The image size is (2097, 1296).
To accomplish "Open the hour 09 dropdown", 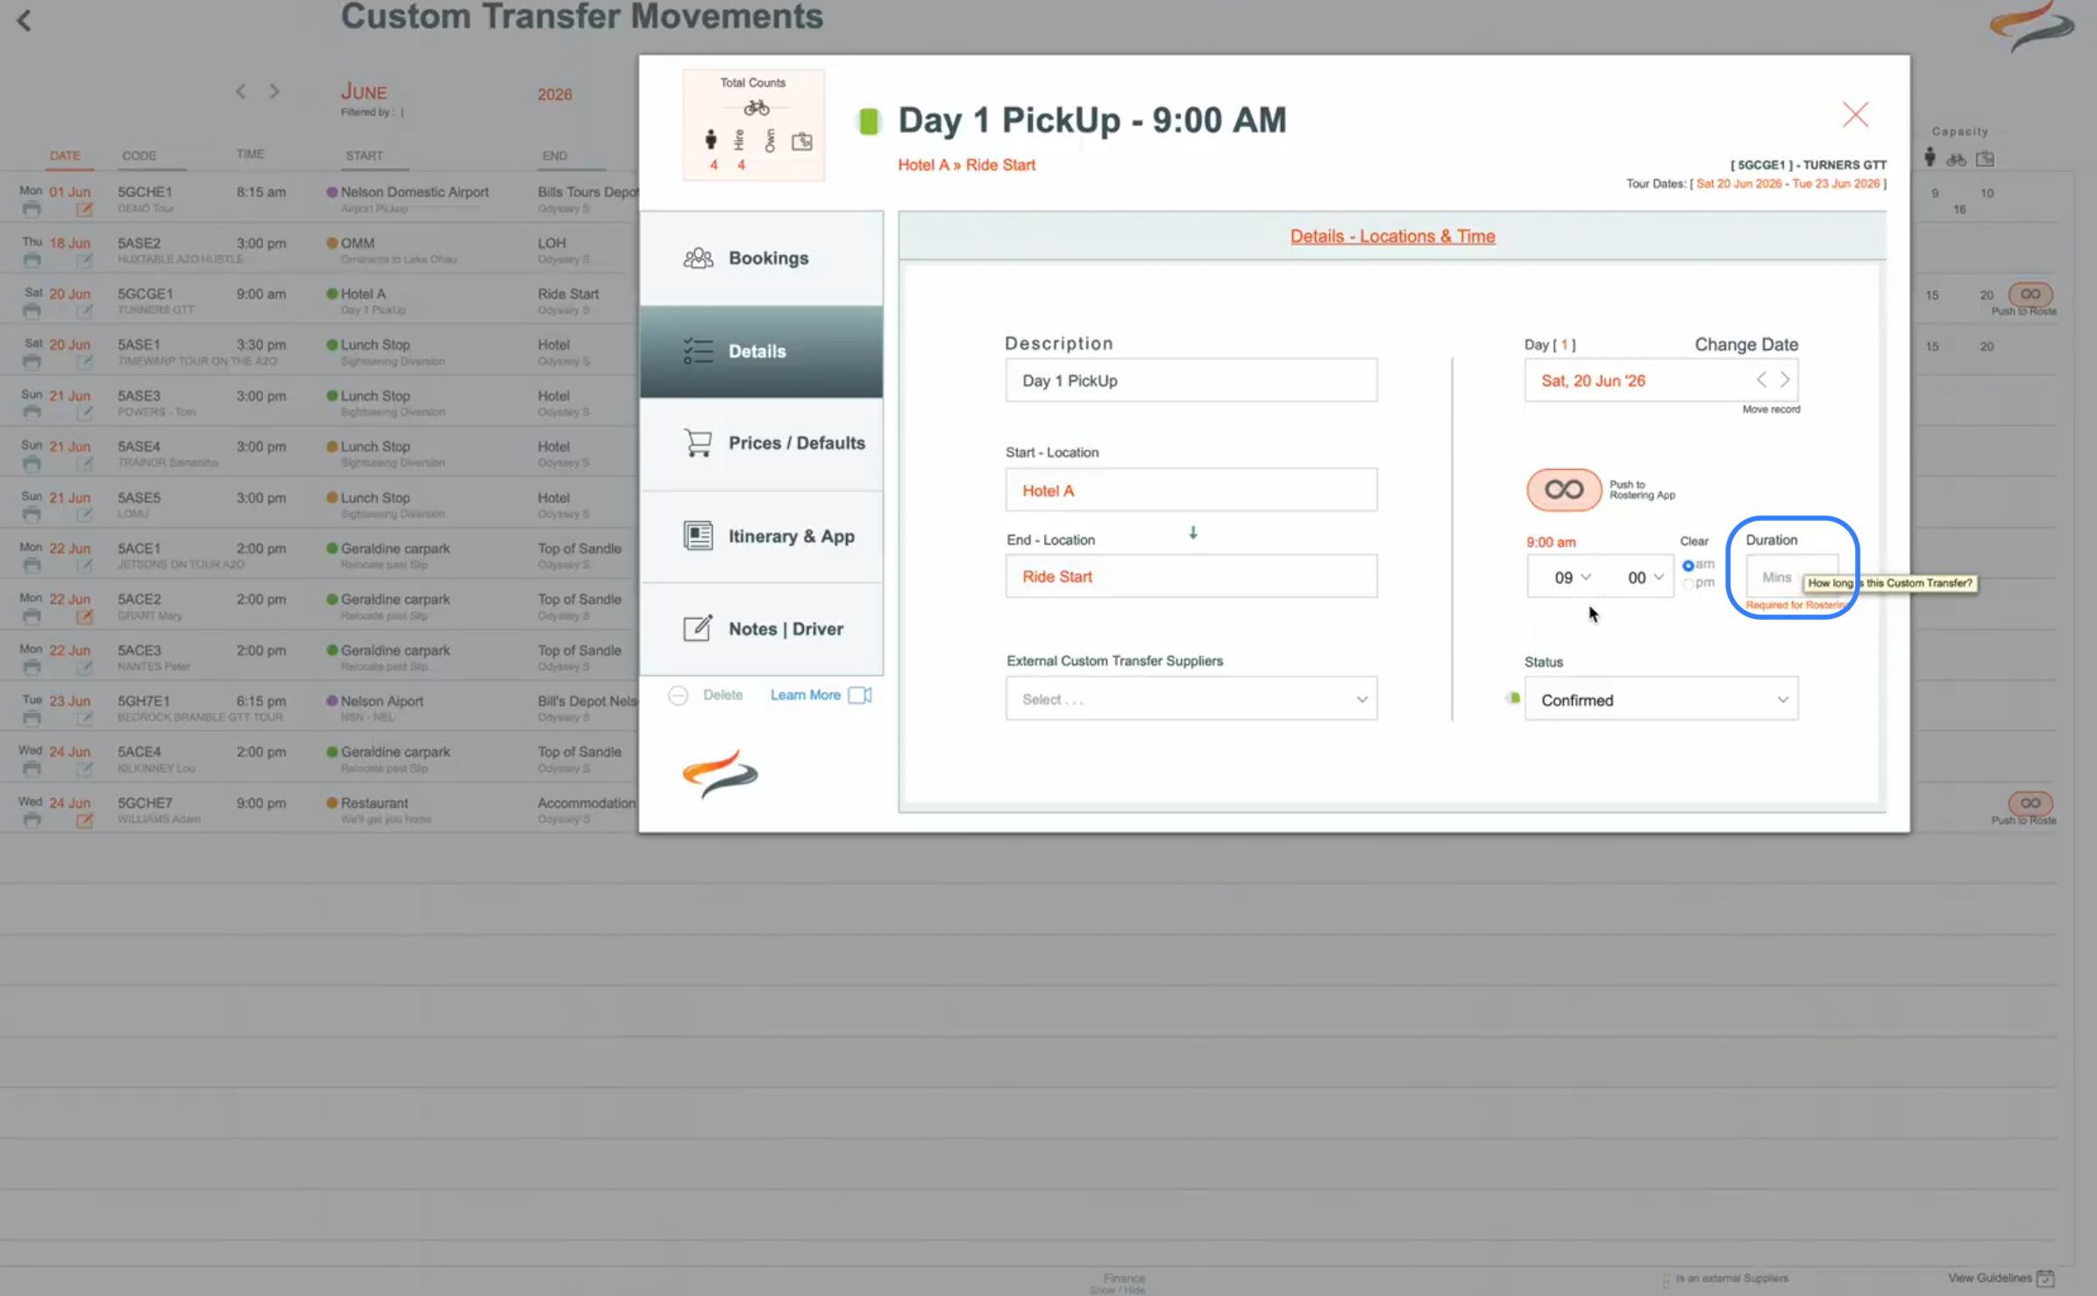I will [x=1573, y=577].
